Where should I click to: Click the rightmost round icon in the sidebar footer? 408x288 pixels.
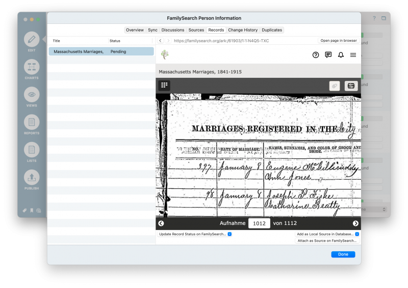coord(39,210)
